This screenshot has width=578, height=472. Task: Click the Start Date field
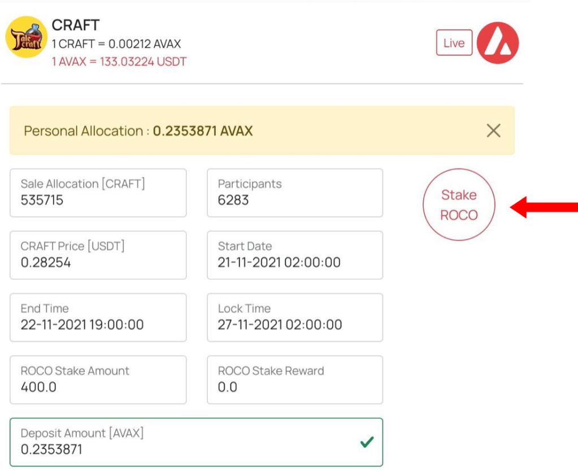tap(294, 255)
